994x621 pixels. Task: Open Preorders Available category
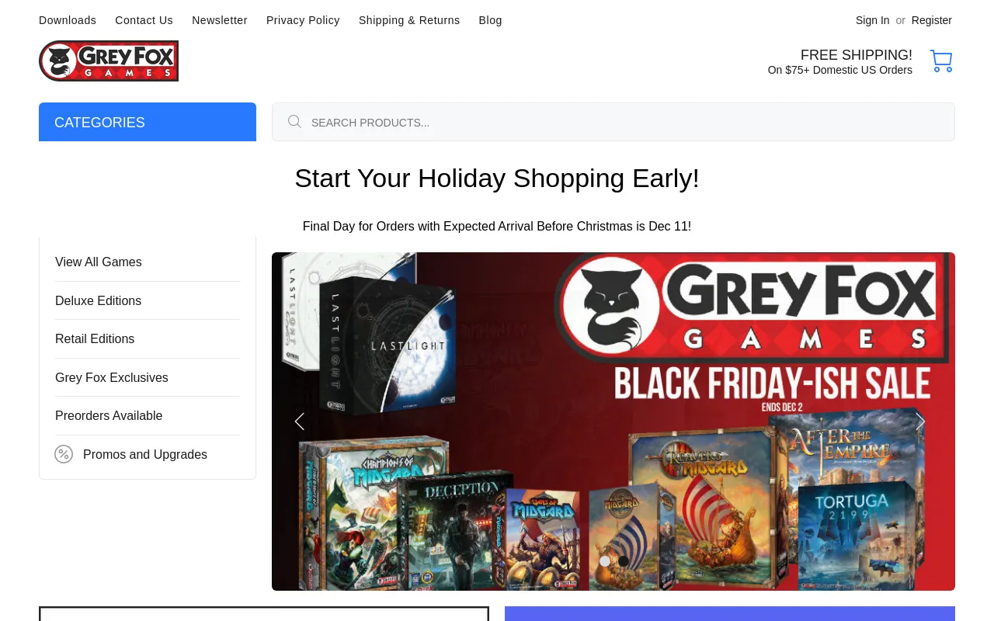[x=148, y=416]
